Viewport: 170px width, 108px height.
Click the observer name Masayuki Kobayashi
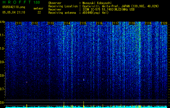pyautogui.click(x=97, y=3)
